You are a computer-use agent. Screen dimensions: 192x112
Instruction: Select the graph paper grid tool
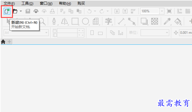point(96,21)
